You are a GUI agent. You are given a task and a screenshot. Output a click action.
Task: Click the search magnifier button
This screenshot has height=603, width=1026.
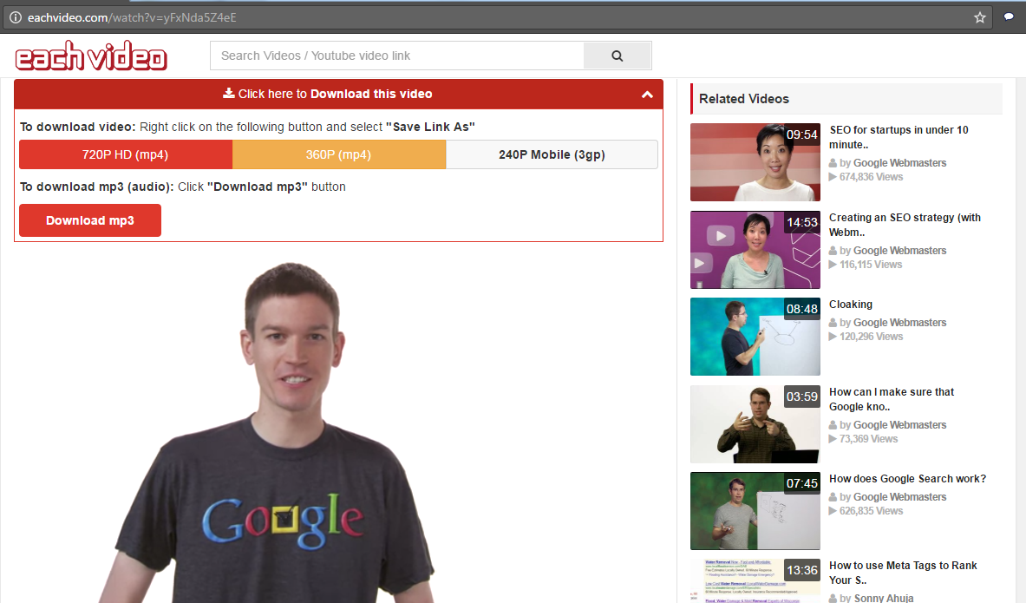[x=617, y=56]
